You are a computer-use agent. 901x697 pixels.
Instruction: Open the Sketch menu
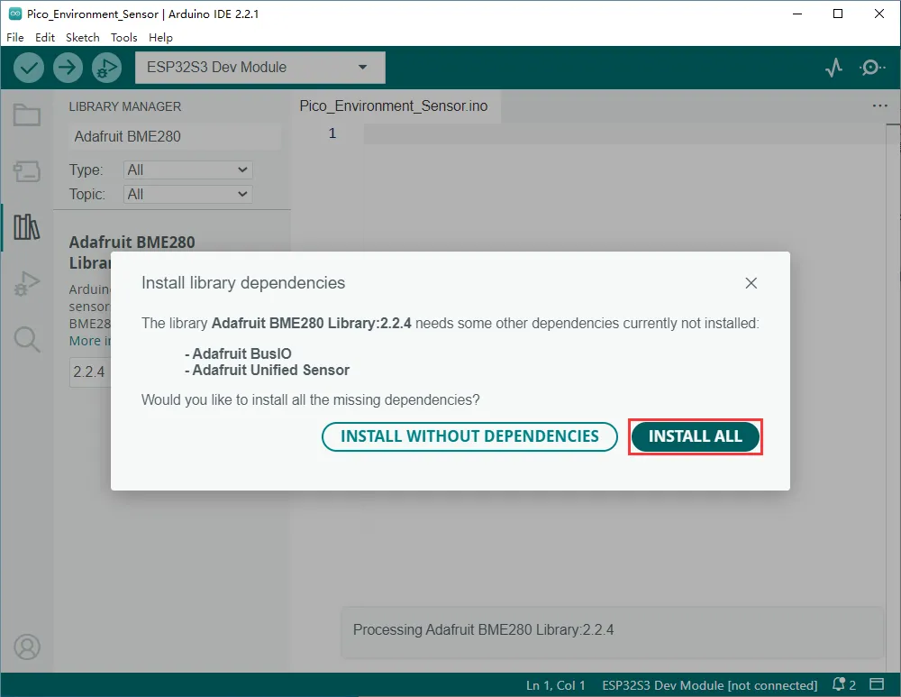(83, 37)
